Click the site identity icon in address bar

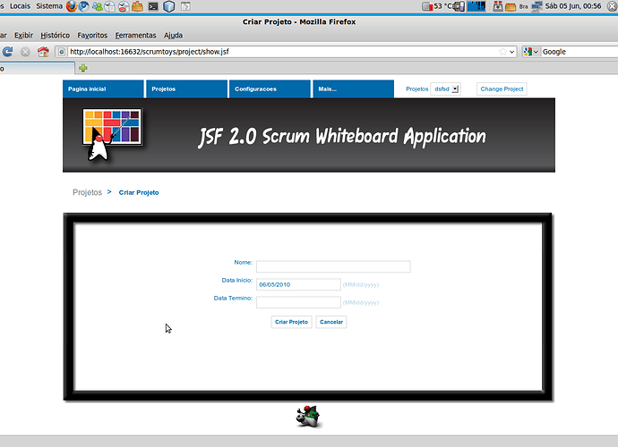click(x=61, y=52)
